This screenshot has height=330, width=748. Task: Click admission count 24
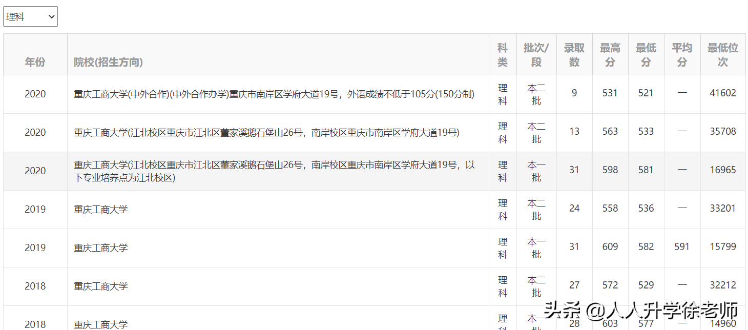pos(574,209)
